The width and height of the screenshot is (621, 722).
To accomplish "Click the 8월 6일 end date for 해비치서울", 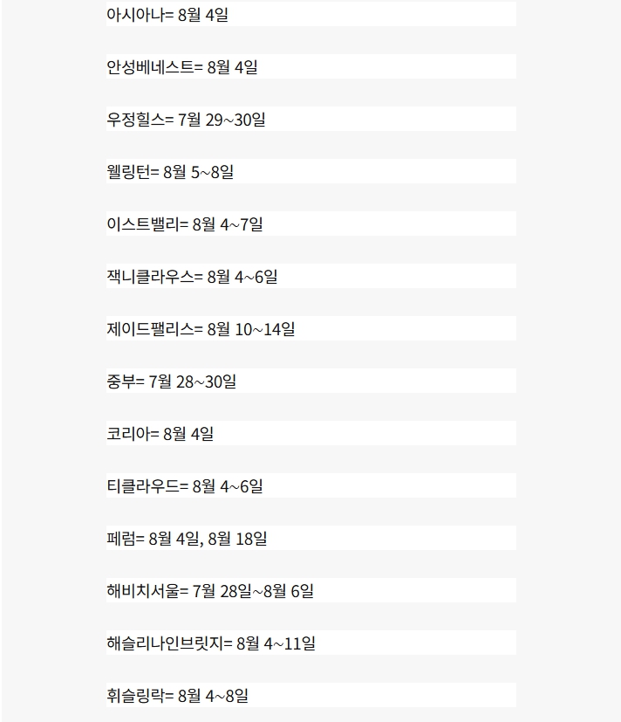I will (289, 591).
